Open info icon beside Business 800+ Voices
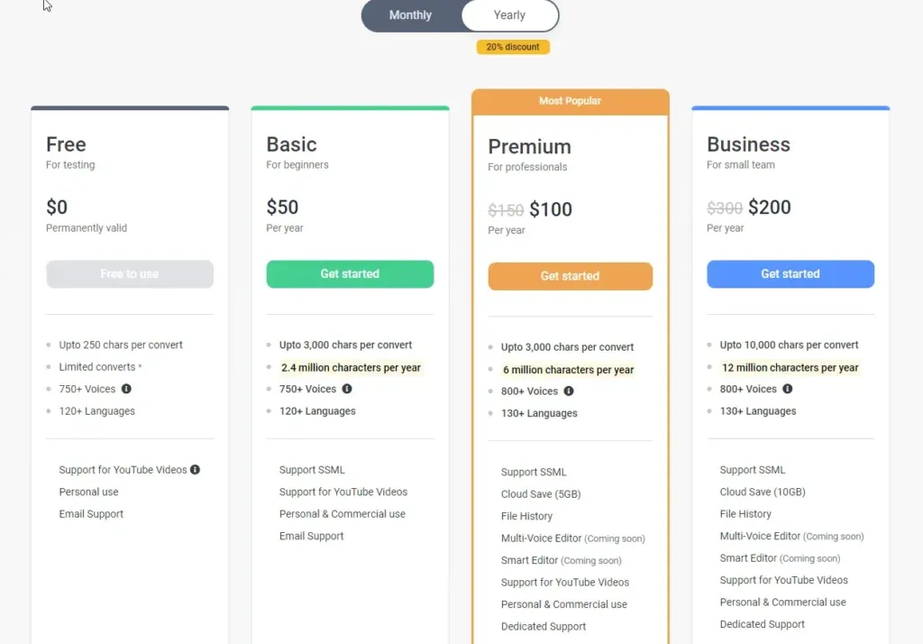The height and width of the screenshot is (644, 923). [787, 389]
